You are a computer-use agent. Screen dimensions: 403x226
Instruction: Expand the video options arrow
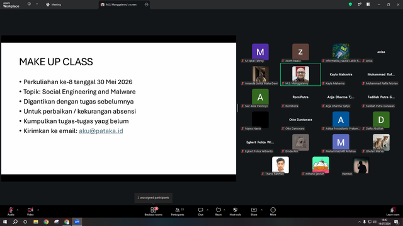(38, 210)
